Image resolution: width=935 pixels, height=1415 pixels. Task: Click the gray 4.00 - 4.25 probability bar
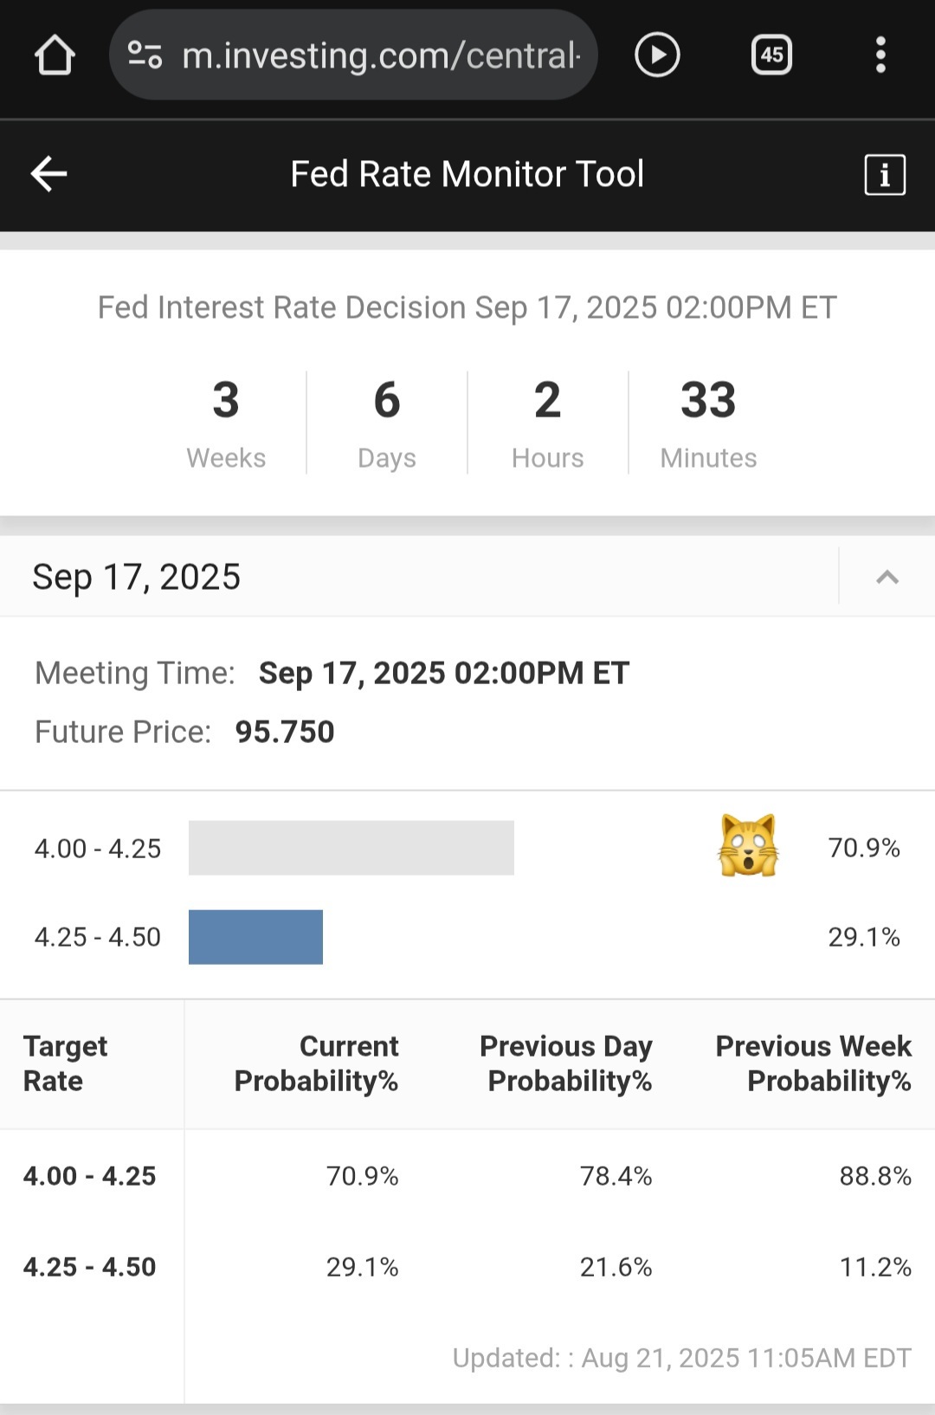pyautogui.click(x=351, y=848)
